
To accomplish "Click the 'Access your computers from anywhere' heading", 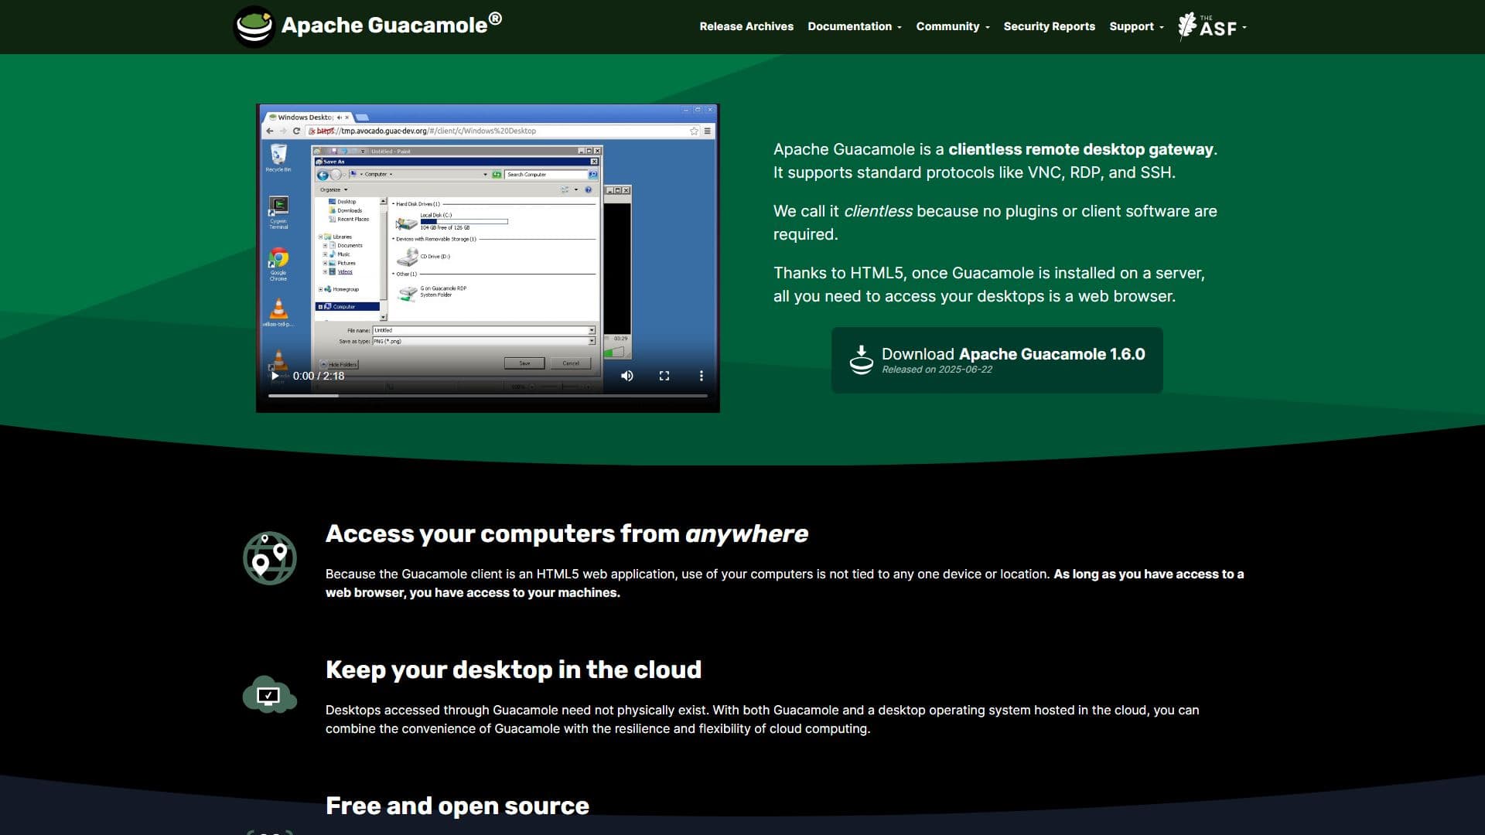I will [x=567, y=533].
